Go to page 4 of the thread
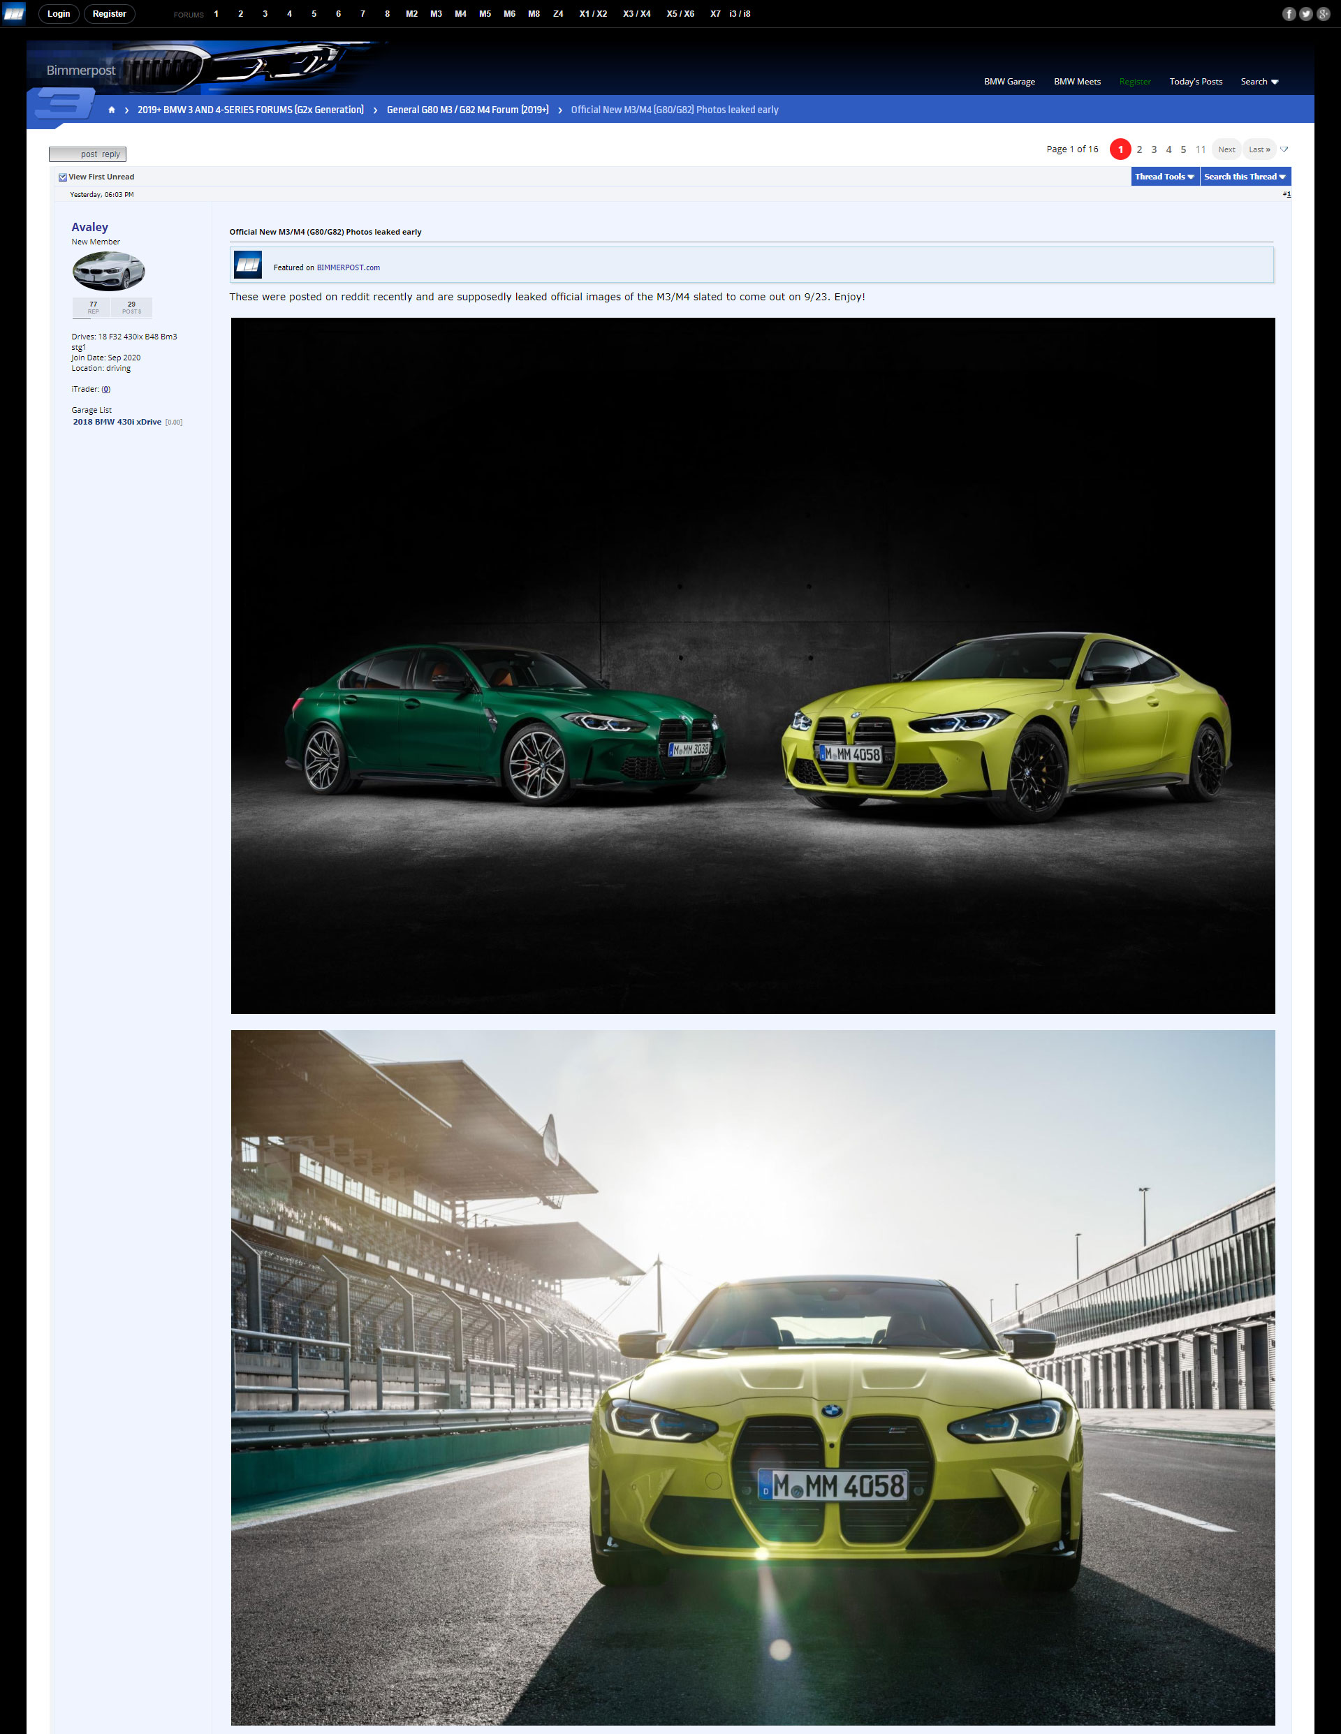 click(1168, 149)
